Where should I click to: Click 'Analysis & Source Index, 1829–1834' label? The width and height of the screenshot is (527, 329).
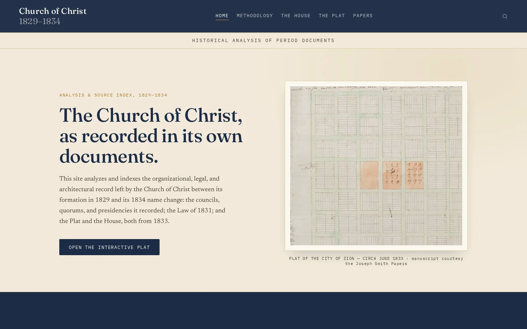tap(113, 95)
